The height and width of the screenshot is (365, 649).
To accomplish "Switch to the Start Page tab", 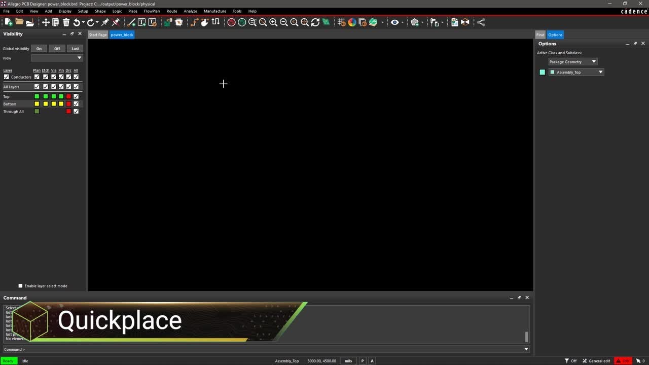I will [x=98, y=34].
